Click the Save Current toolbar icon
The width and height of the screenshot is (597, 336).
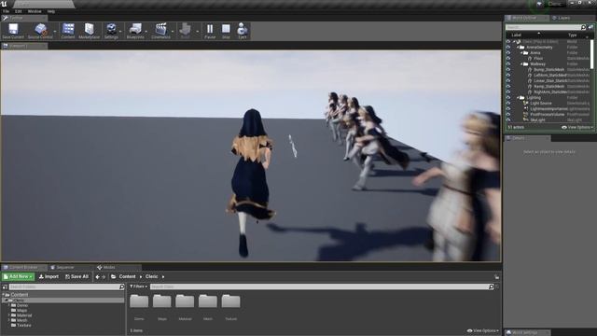(x=13, y=29)
